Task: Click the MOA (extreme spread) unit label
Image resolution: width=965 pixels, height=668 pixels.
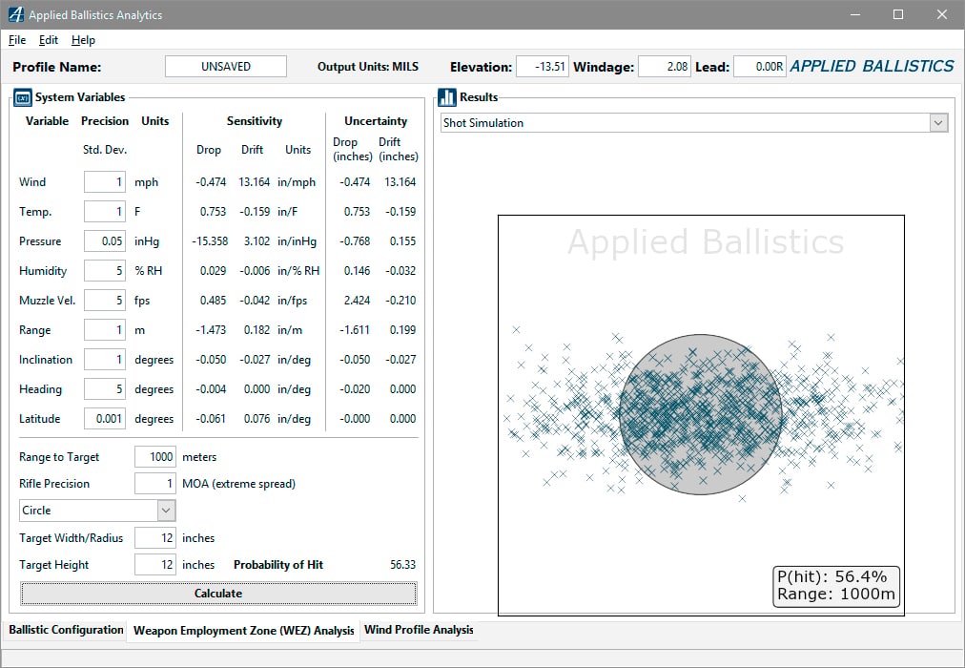Action: point(238,484)
